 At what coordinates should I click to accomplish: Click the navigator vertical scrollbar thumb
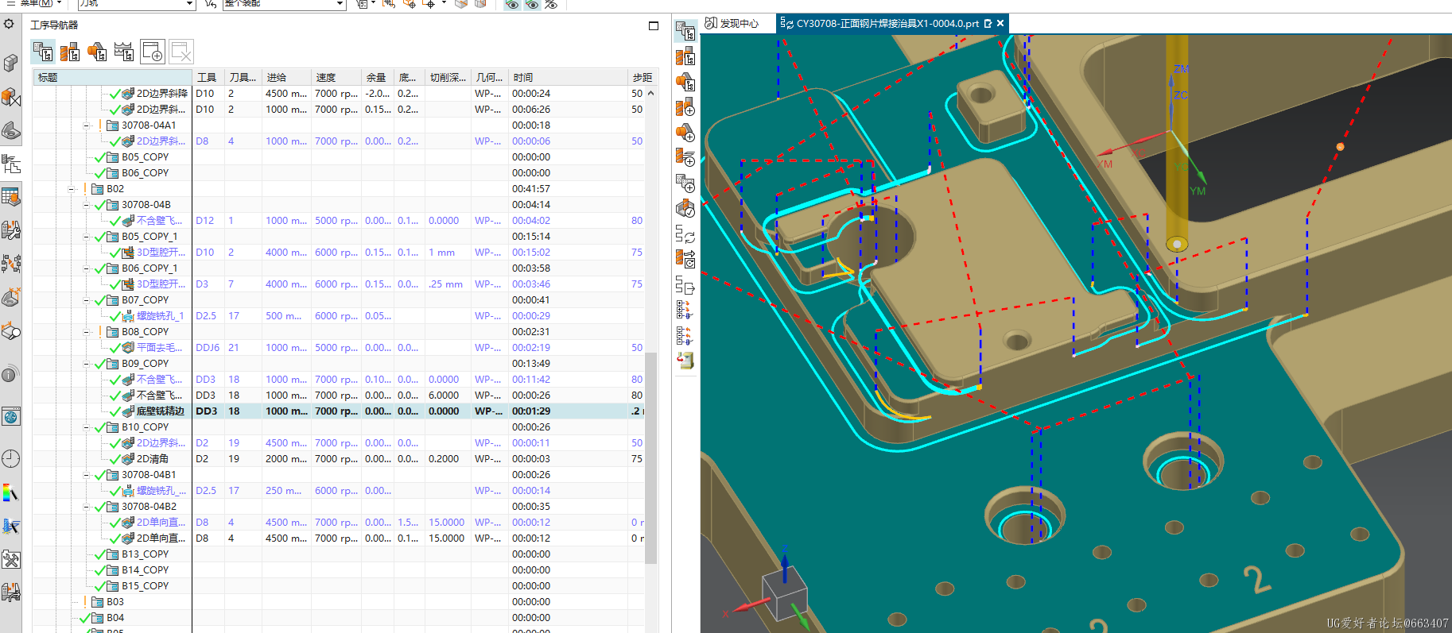(650, 457)
